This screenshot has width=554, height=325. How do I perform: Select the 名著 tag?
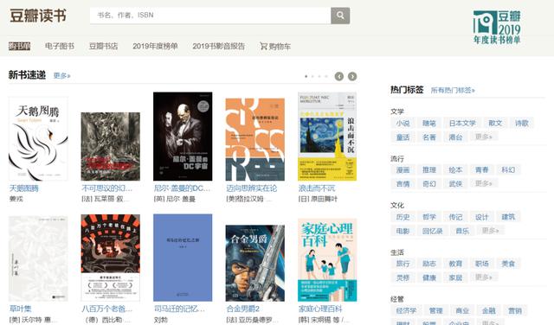click(x=429, y=137)
